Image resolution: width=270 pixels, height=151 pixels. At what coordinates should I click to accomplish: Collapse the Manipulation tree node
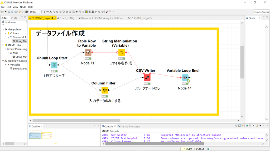click(x=3, y=29)
